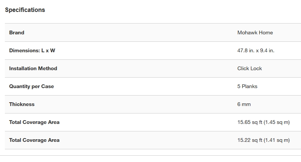Viewport: 301px width, 162px height.
Task: Click Total Coverage Area label beside 15.65 sq ft
Action: tap(34, 122)
